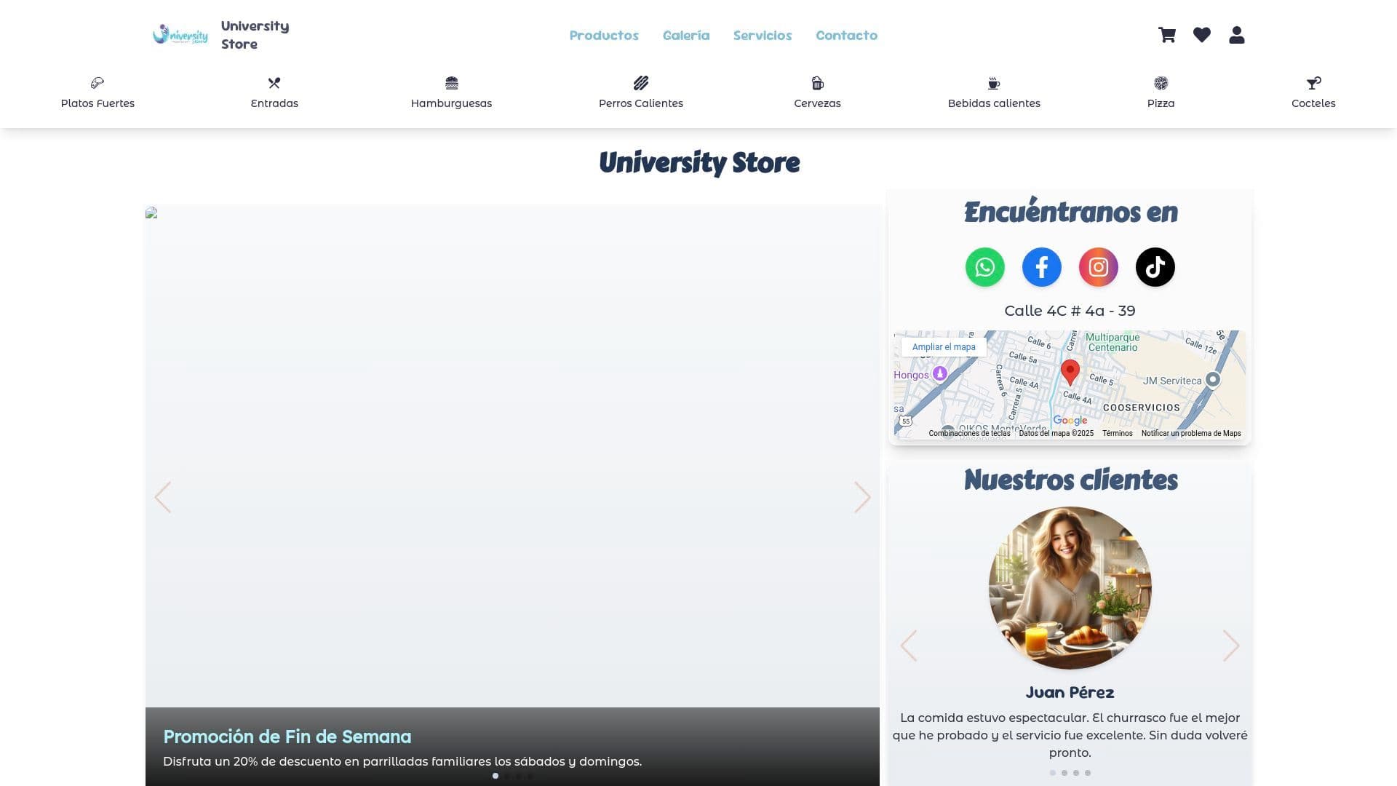Click Juan Pérez's circular client photo
Viewport: 1397px width, 786px height.
coord(1070,588)
